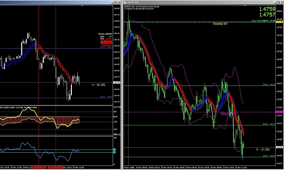Close the left chart window
Viewport: 284px width, 170px height.
pyautogui.click(x=119, y=2)
